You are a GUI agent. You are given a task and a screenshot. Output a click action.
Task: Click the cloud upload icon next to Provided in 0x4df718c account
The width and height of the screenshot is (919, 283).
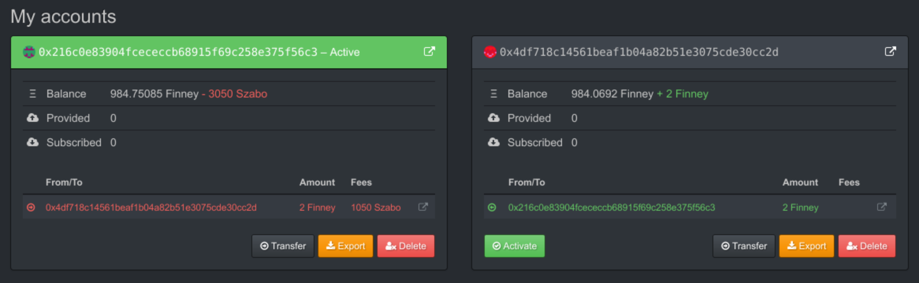(494, 118)
